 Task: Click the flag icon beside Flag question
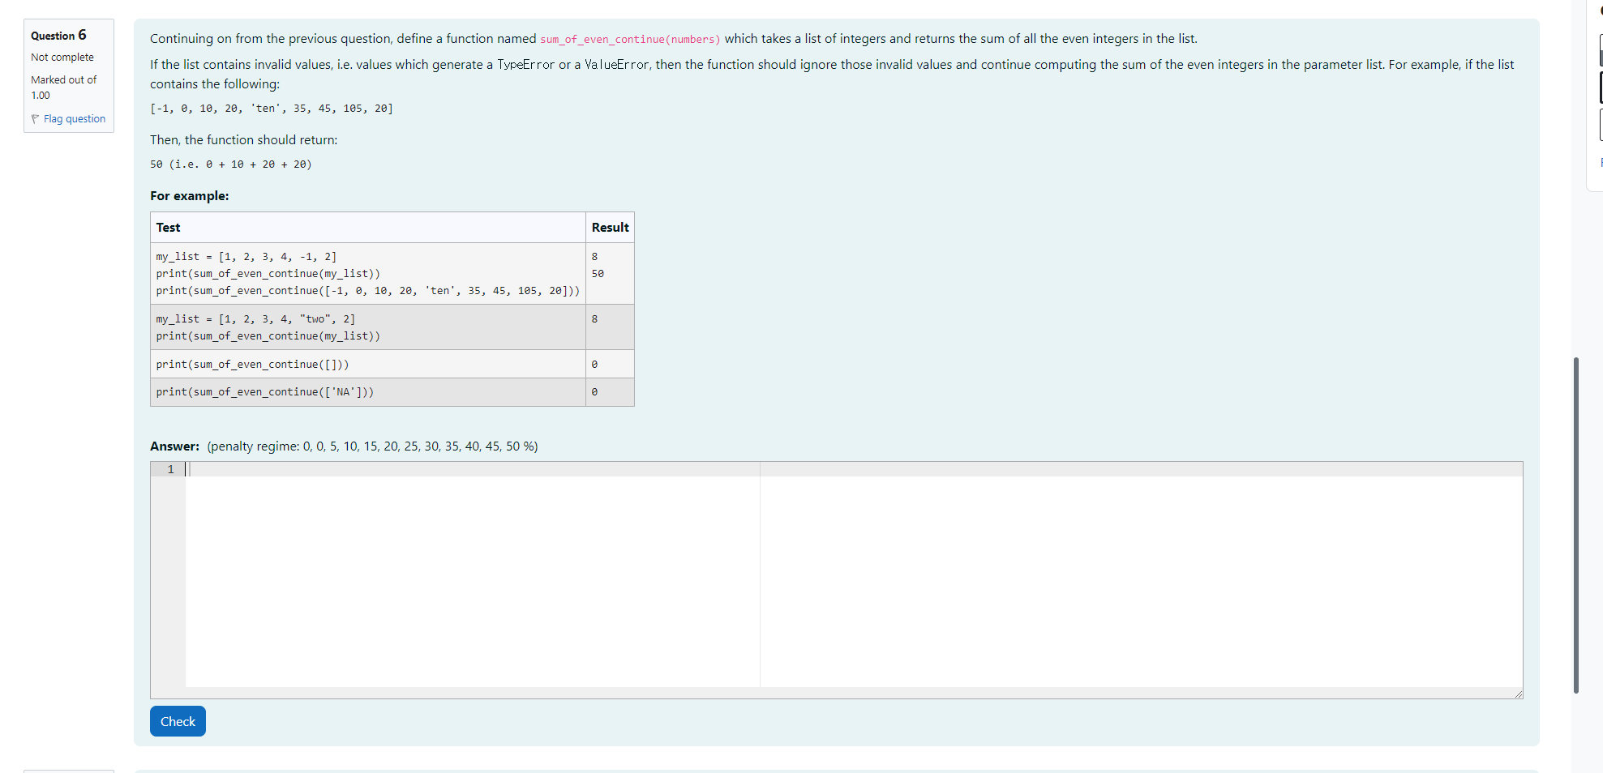pyautogui.click(x=36, y=118)
